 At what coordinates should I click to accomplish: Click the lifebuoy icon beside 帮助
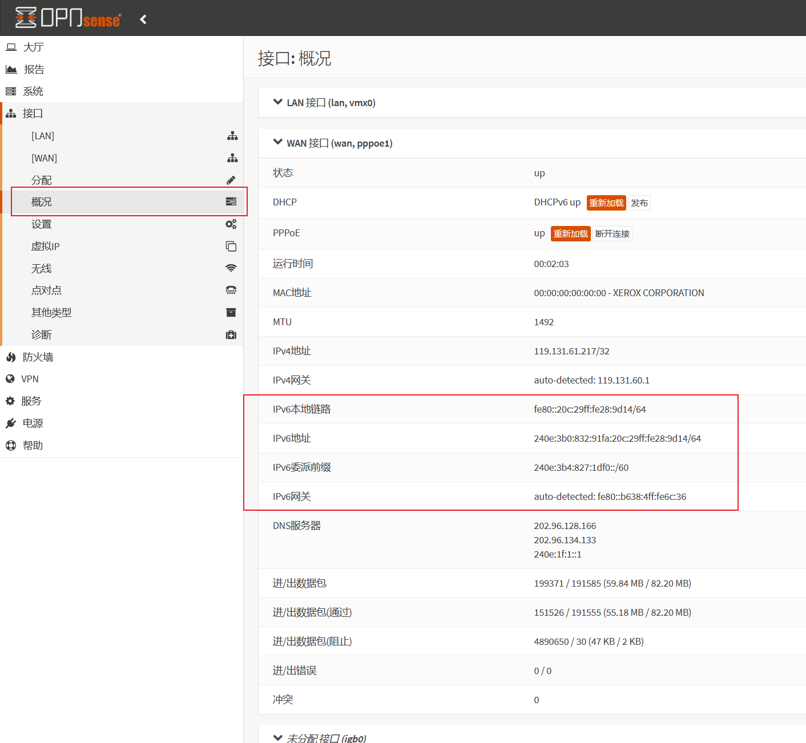[11, 446]
